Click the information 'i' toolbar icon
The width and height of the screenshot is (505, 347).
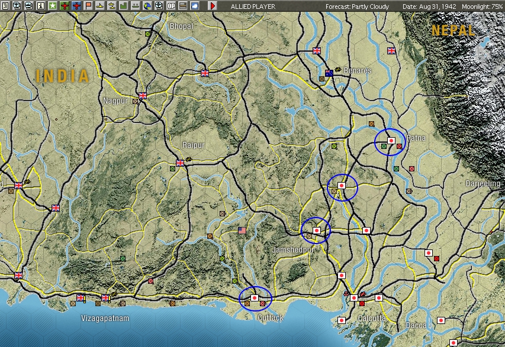40,6
